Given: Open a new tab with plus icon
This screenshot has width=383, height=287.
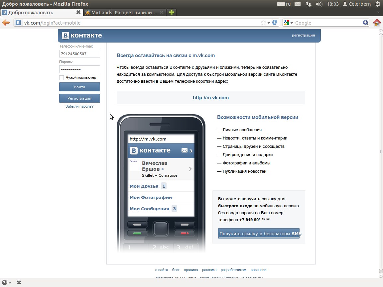Looking at the screenshot, I should (x=171, y=13).
